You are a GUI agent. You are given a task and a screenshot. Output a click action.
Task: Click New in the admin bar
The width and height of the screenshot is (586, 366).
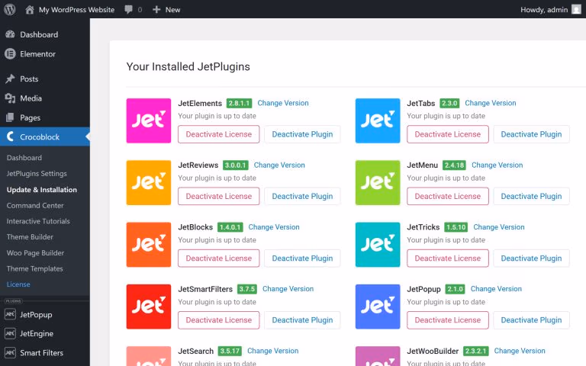click(172, 10)
